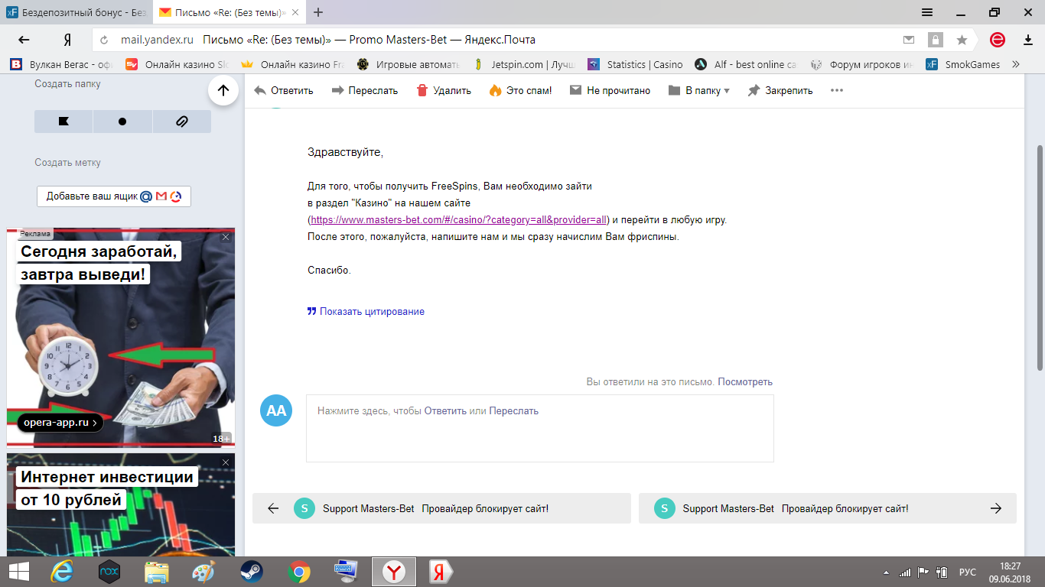
Task: Filter unread messages with the dot icon
Action: 122,122
